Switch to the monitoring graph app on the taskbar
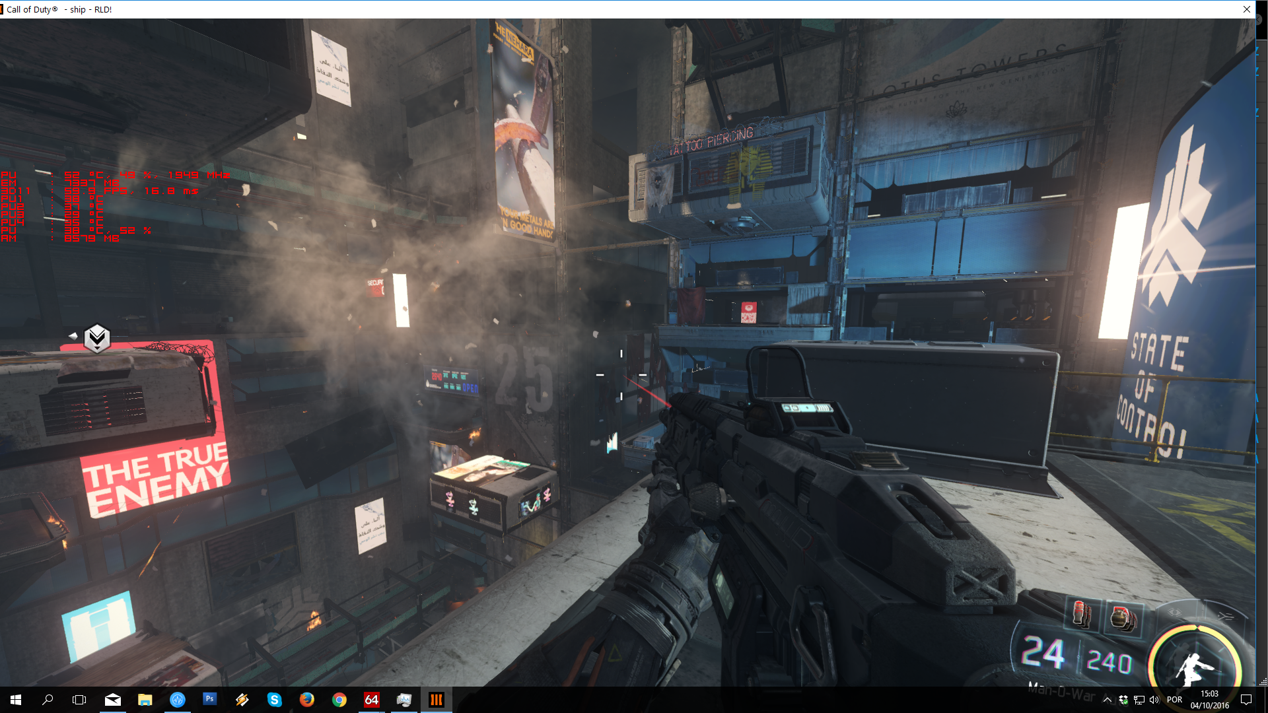1268x713 pixels. tap(404, 700)
